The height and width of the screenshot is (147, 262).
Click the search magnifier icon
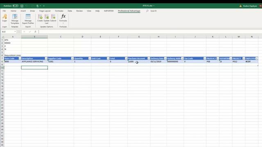(x=147, y=11)
